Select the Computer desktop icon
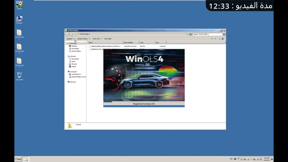This screenshot has height=162, width=288. 19,19
